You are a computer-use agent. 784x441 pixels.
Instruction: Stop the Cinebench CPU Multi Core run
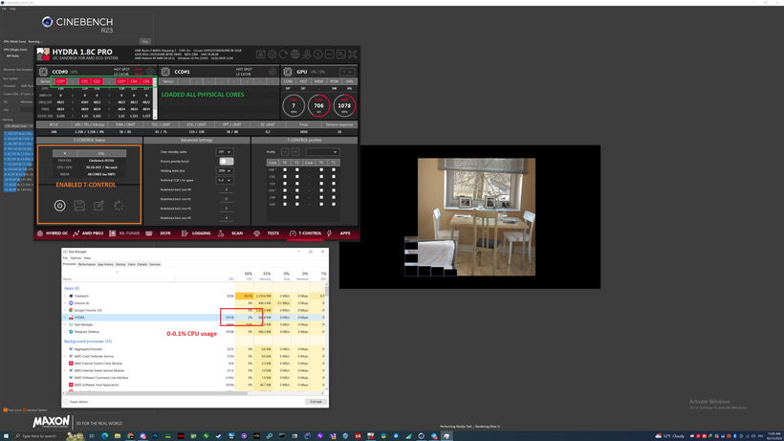pyautogui.click(x=145, y=41)
